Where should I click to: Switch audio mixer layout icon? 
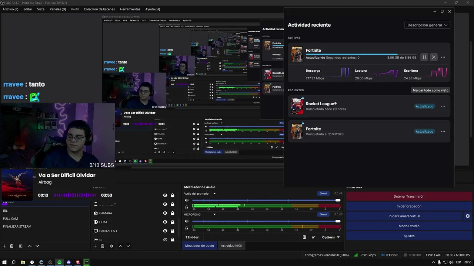click(x=304, y=237)
